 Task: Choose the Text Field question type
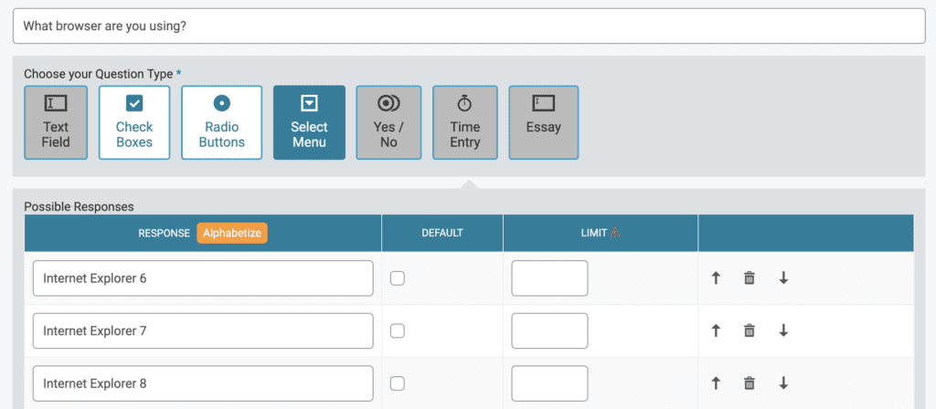(x=56, y=123)
